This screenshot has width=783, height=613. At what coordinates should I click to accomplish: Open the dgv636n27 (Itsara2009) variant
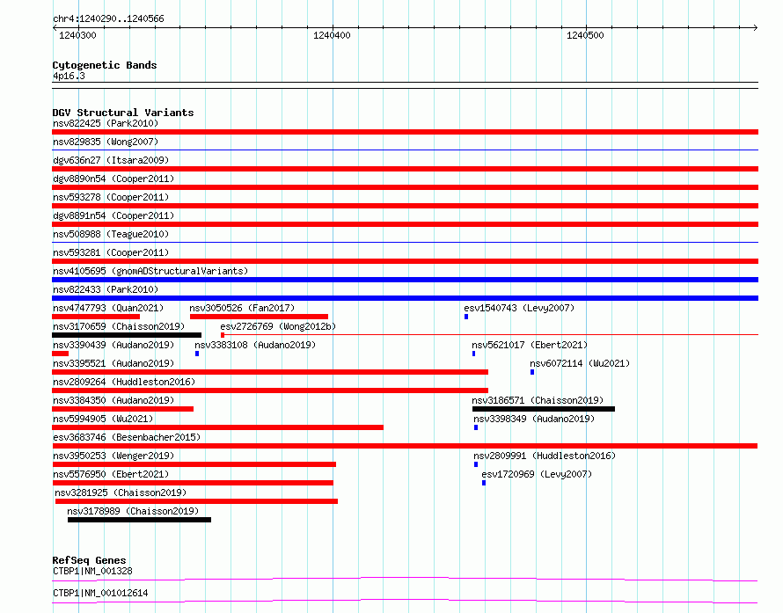tap(111, 160)
